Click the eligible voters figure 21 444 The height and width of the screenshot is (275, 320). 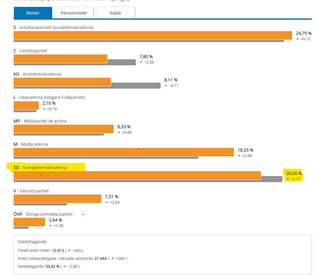click(101, 258)
